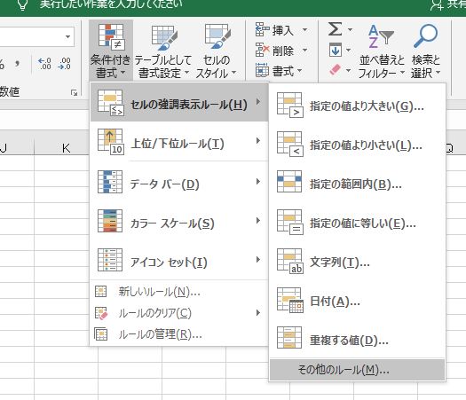Choose 指定の値より大きい(G)... rule
This screenshot has height=400, width=466.
point(357,105)
